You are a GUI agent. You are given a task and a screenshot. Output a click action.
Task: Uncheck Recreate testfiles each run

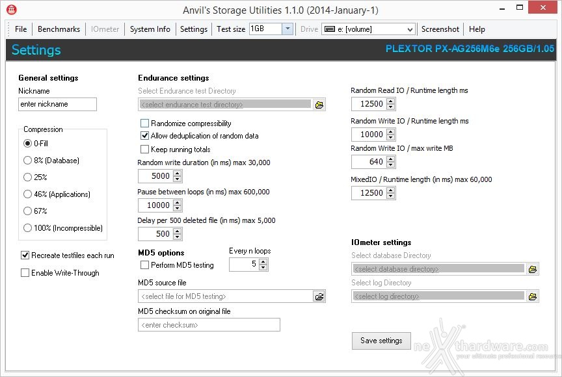[25, 255]
